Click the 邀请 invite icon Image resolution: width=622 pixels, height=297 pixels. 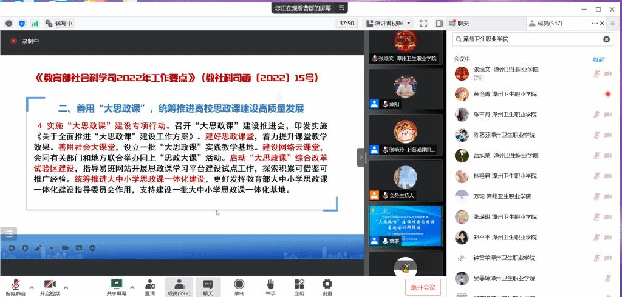coord(149,284)
